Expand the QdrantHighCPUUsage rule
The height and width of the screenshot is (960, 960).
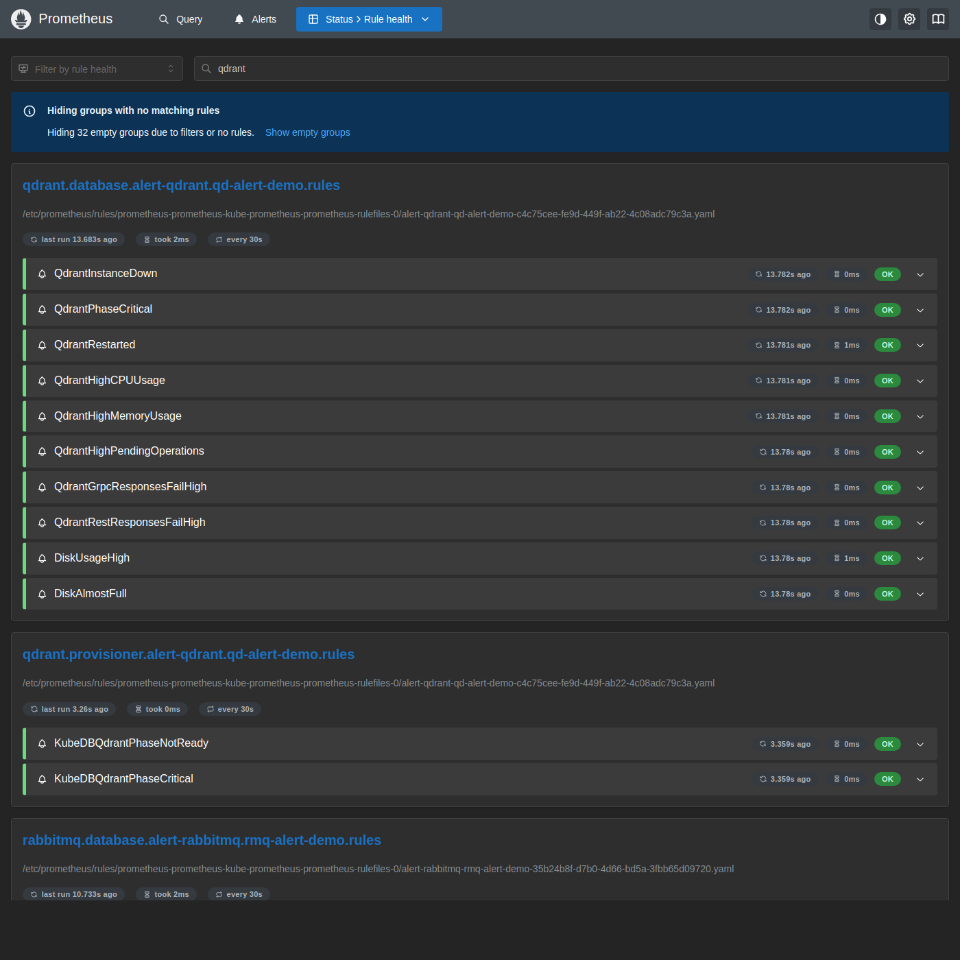(x=920, y=381)
